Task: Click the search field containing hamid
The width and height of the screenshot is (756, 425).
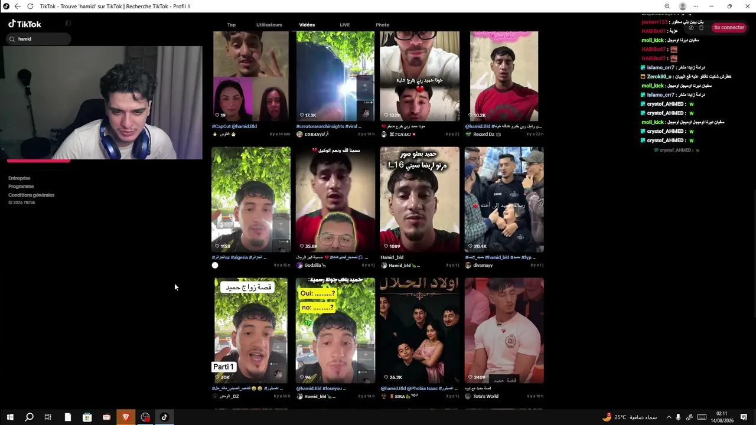Action: (x=40, y=39)
